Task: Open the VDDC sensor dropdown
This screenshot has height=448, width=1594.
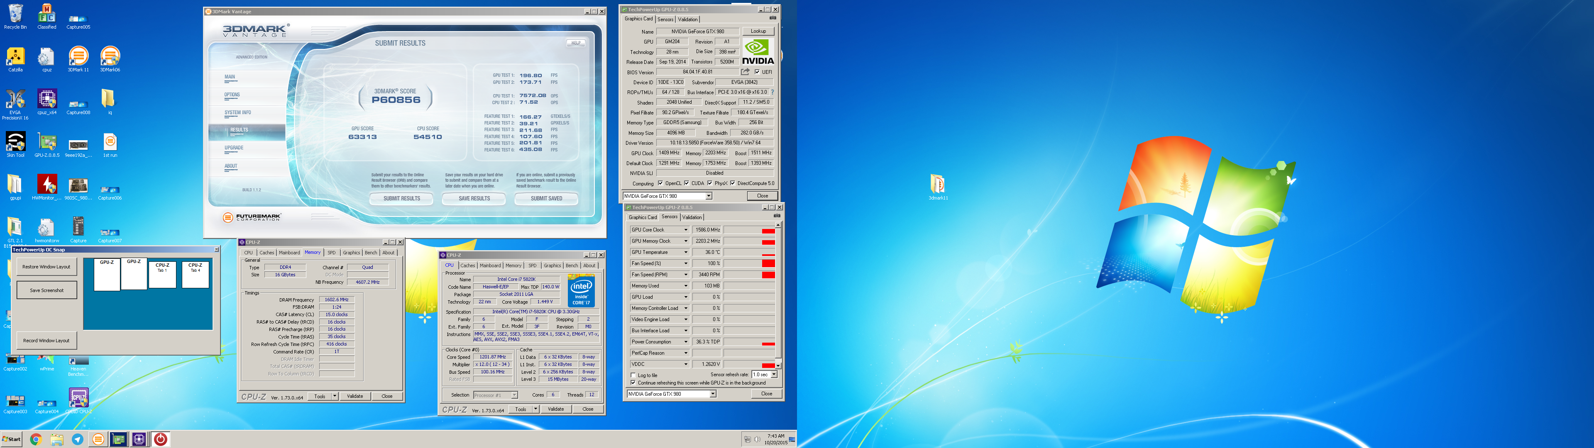Action: coord(686,364)
